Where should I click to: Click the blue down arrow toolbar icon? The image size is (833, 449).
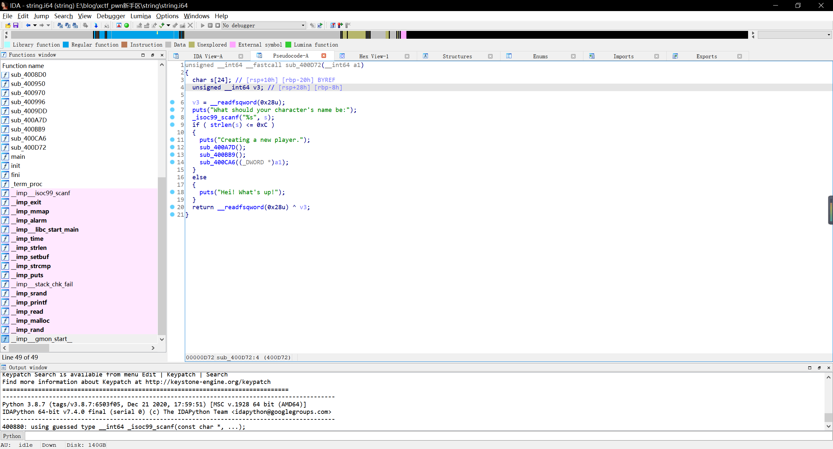point(96,25)
